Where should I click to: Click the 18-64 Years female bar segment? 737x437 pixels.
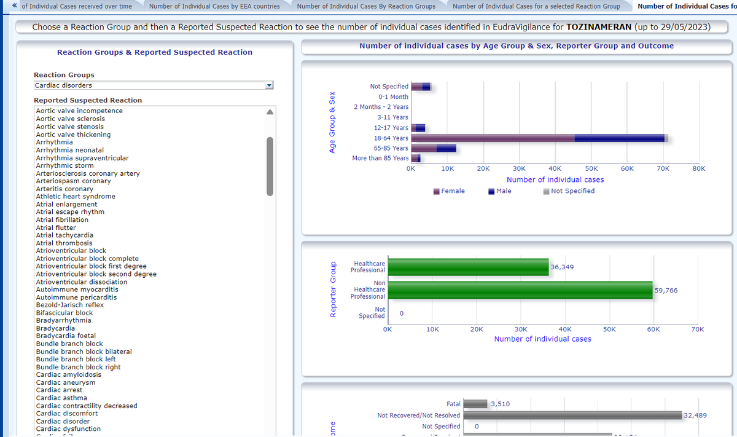click(493, 138)
